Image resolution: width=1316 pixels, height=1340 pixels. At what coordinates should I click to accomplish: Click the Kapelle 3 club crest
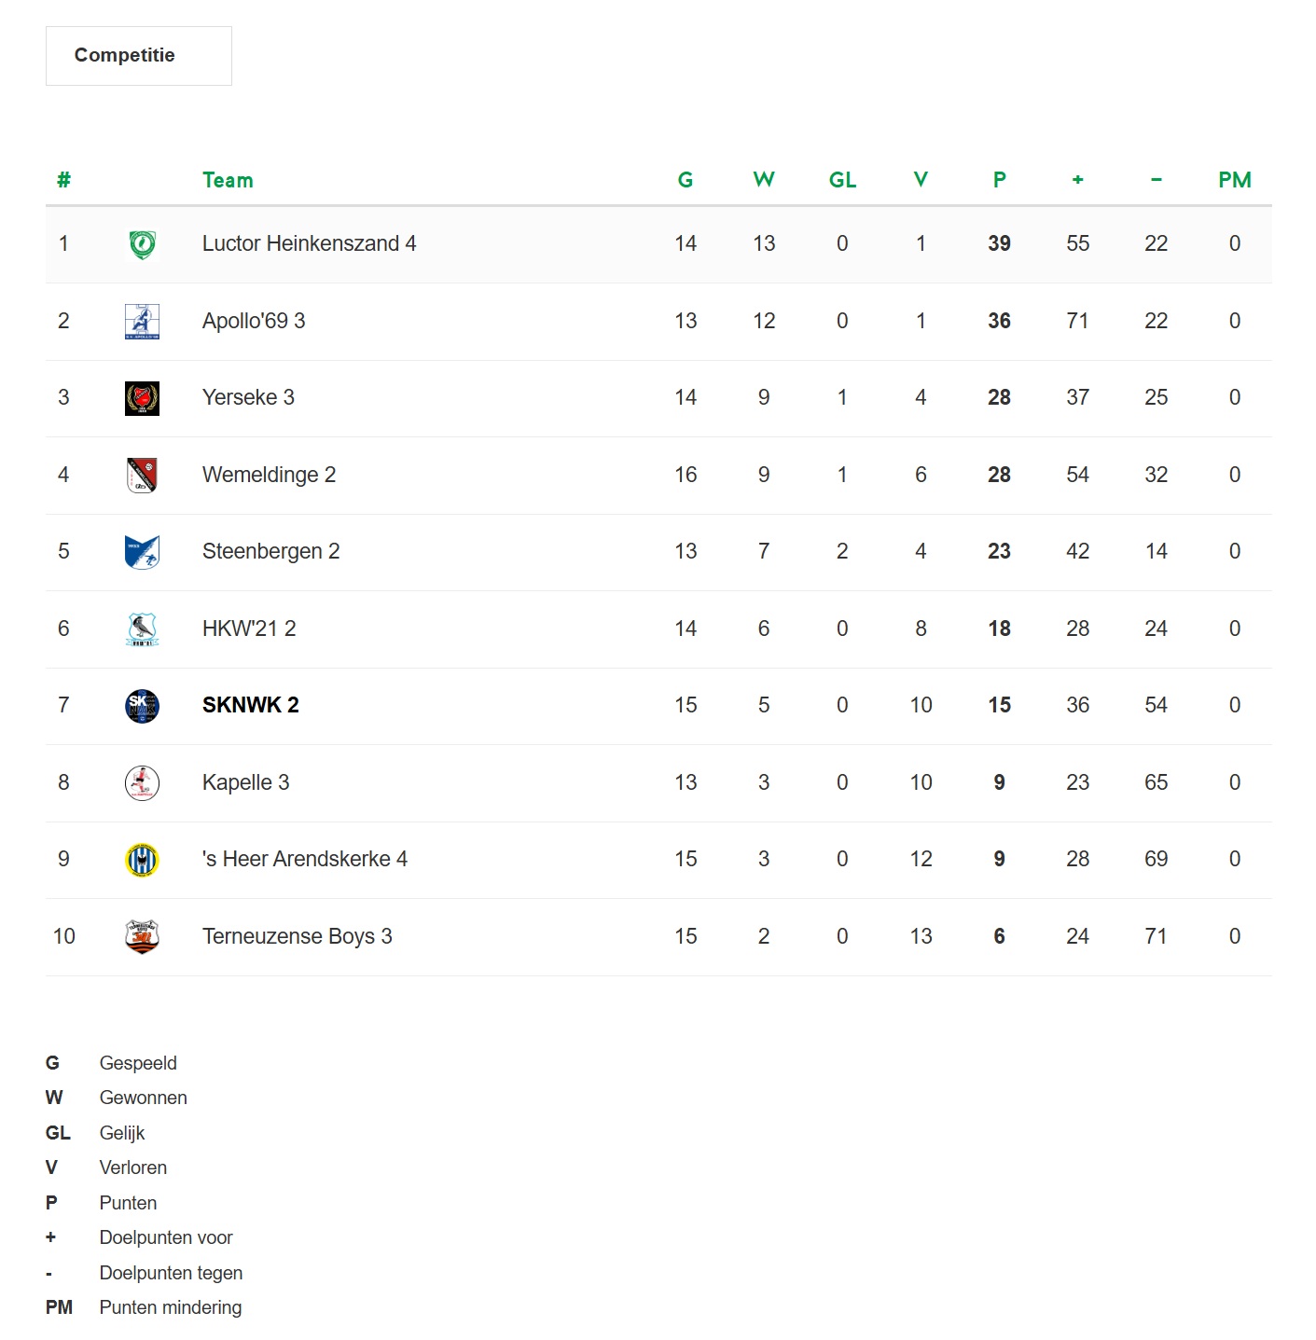pyautogui.click(x=142, y=783)
